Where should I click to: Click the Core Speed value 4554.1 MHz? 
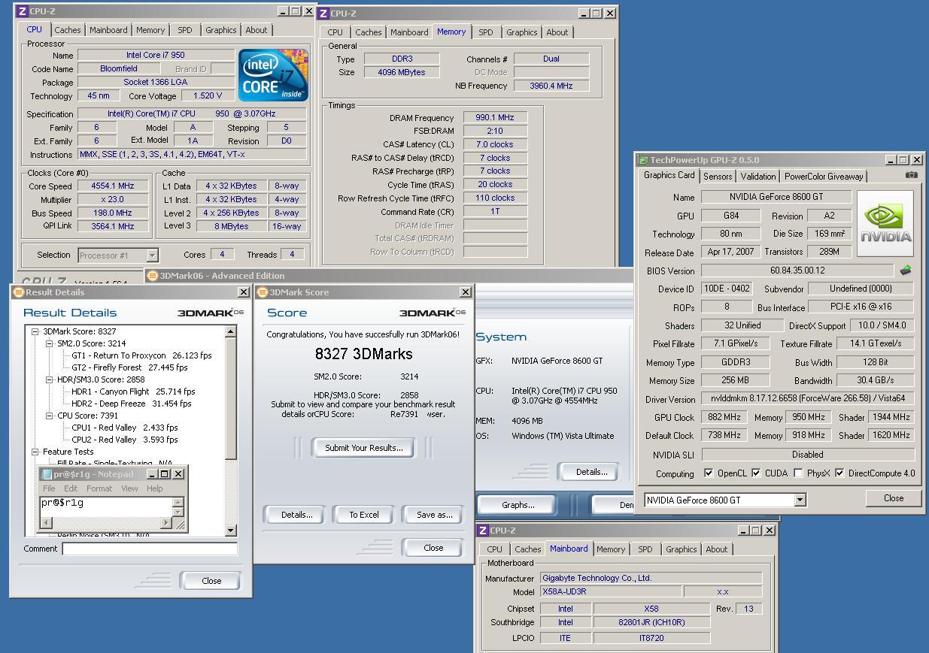click(113, 186)
